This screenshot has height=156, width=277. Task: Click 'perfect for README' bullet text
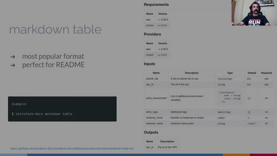[53, 65]
